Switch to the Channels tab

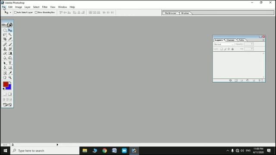point(230,40)
